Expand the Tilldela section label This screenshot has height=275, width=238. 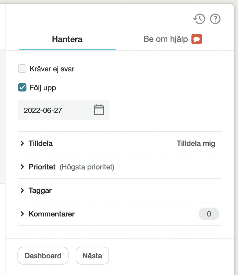click(x=41, y=143)
